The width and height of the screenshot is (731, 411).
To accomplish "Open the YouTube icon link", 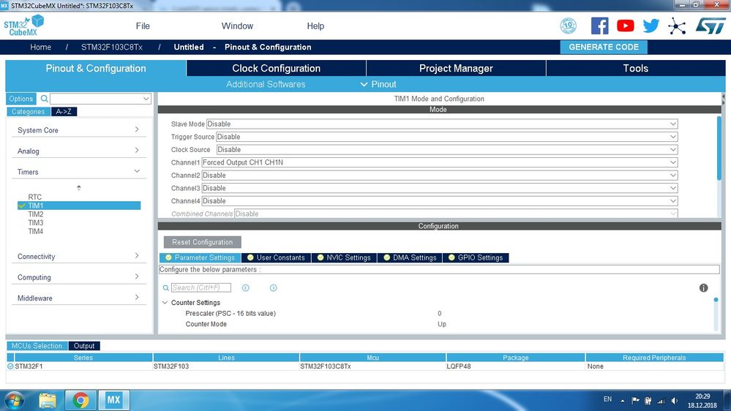I will coord(625,26).
